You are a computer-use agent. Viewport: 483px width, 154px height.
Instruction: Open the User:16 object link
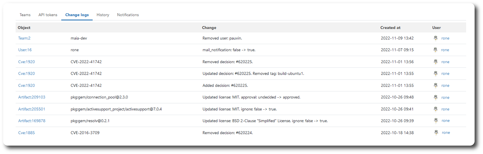coord(25,50)
